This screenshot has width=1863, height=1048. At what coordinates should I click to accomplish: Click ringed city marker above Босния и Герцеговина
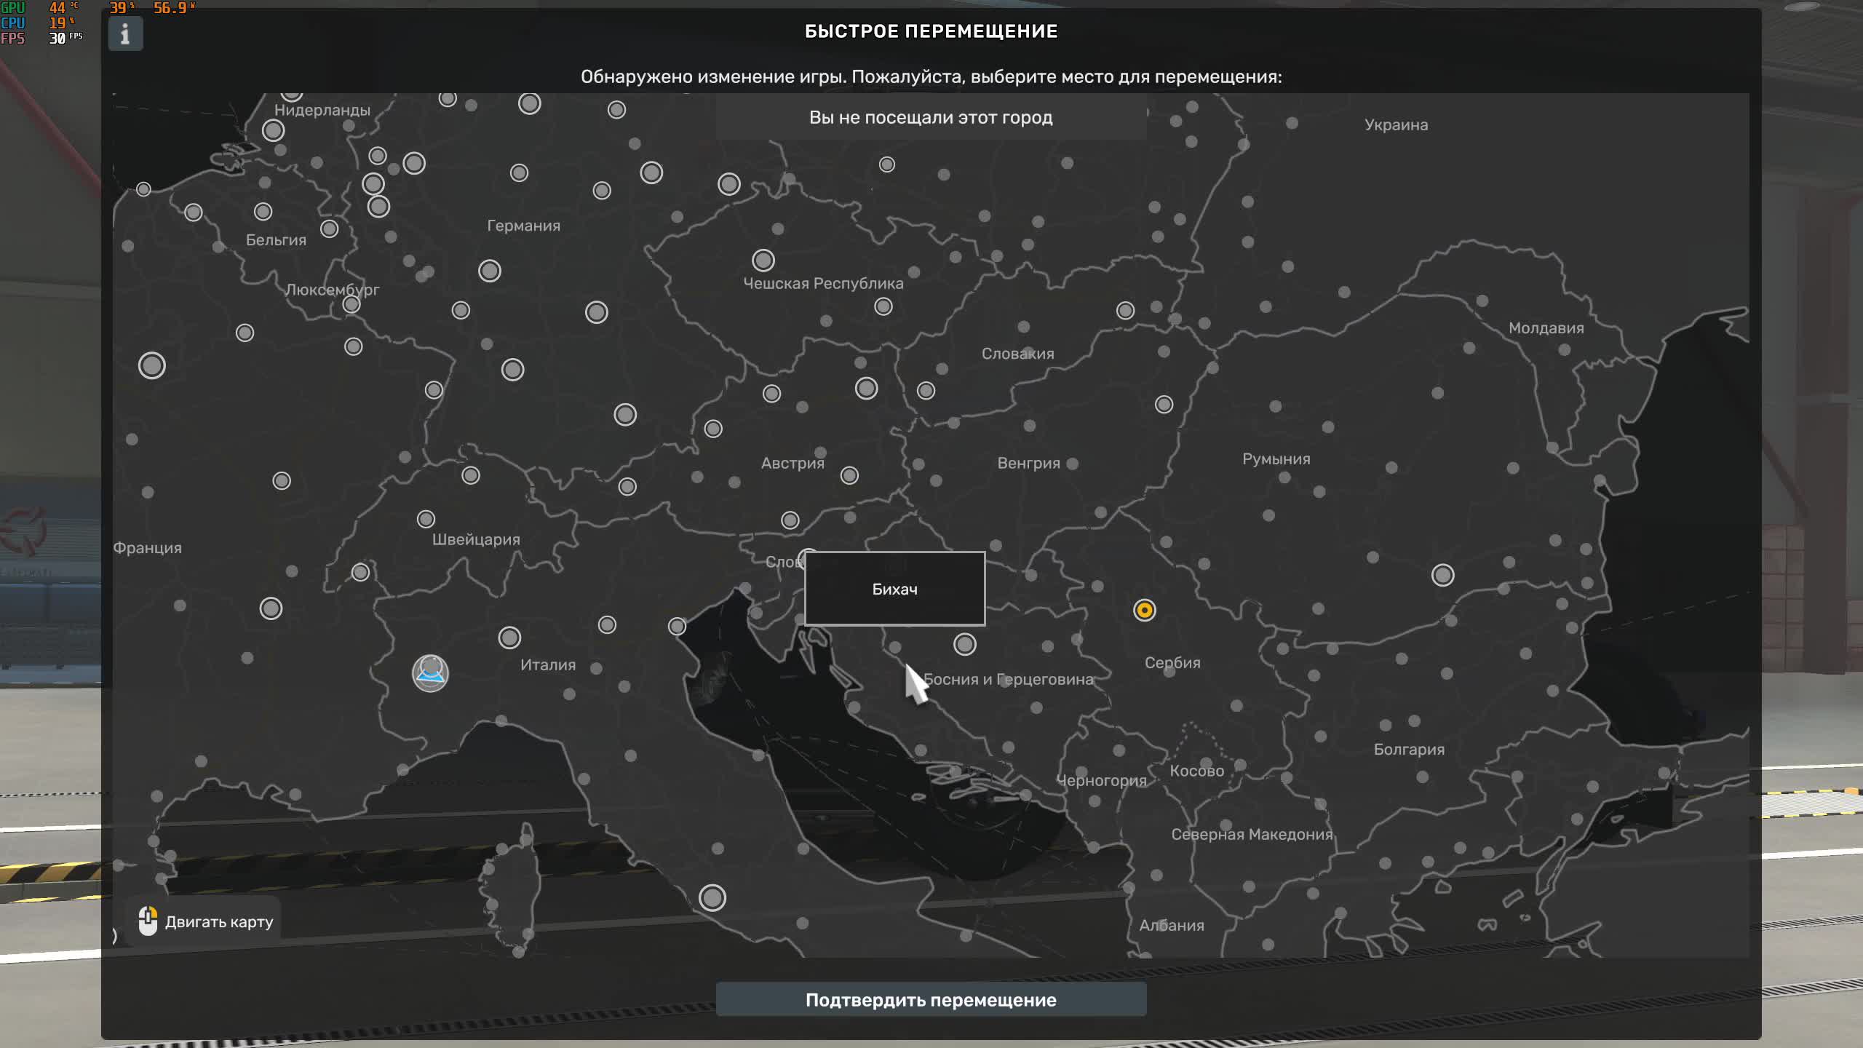[964, 644]
